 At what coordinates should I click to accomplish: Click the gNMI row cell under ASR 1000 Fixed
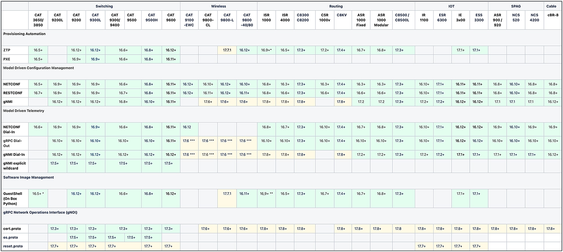click(x=361, y=102)
